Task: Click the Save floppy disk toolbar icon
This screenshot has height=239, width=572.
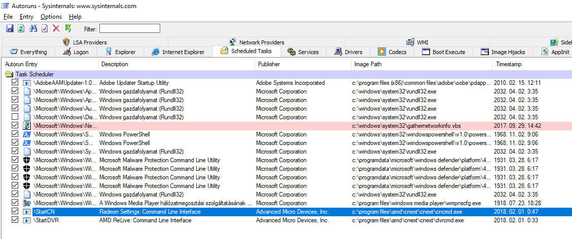Action: coord(10,28)
